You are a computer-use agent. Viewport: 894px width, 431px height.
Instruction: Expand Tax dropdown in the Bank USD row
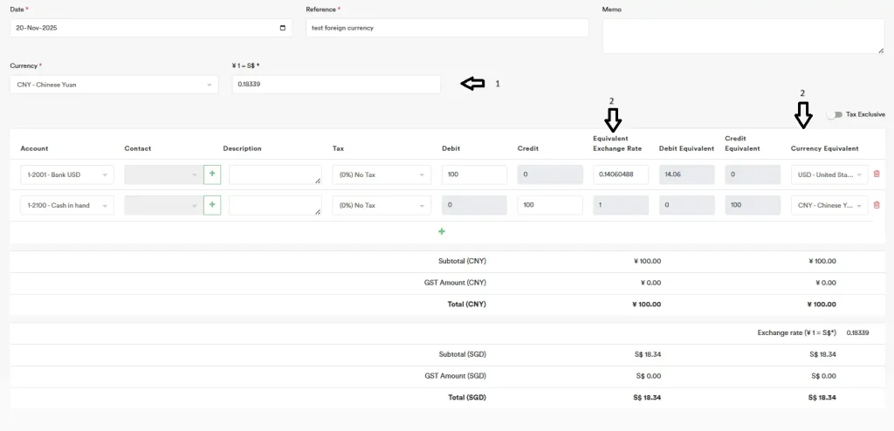(x=381, y=174)
